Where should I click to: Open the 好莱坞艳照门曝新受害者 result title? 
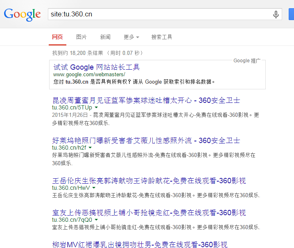pyautogui.click(x=146, y=141)
